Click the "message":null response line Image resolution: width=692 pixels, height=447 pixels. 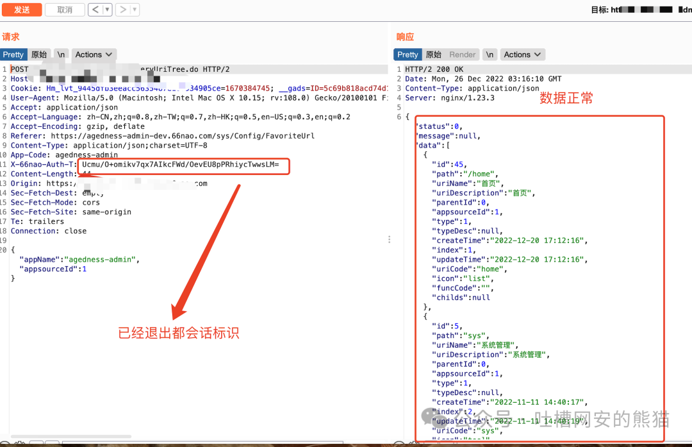click(x=449, y=136)
